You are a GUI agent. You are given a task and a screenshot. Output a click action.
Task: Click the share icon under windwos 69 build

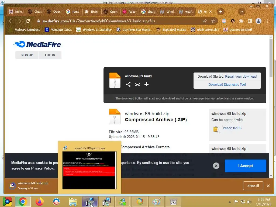point(128,84)
